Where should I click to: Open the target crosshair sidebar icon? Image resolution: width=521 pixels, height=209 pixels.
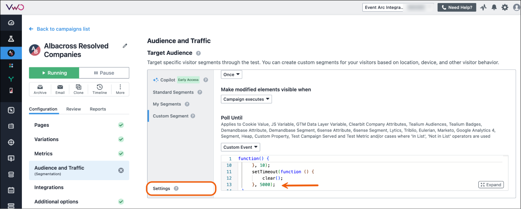click(x=11, y=142)
